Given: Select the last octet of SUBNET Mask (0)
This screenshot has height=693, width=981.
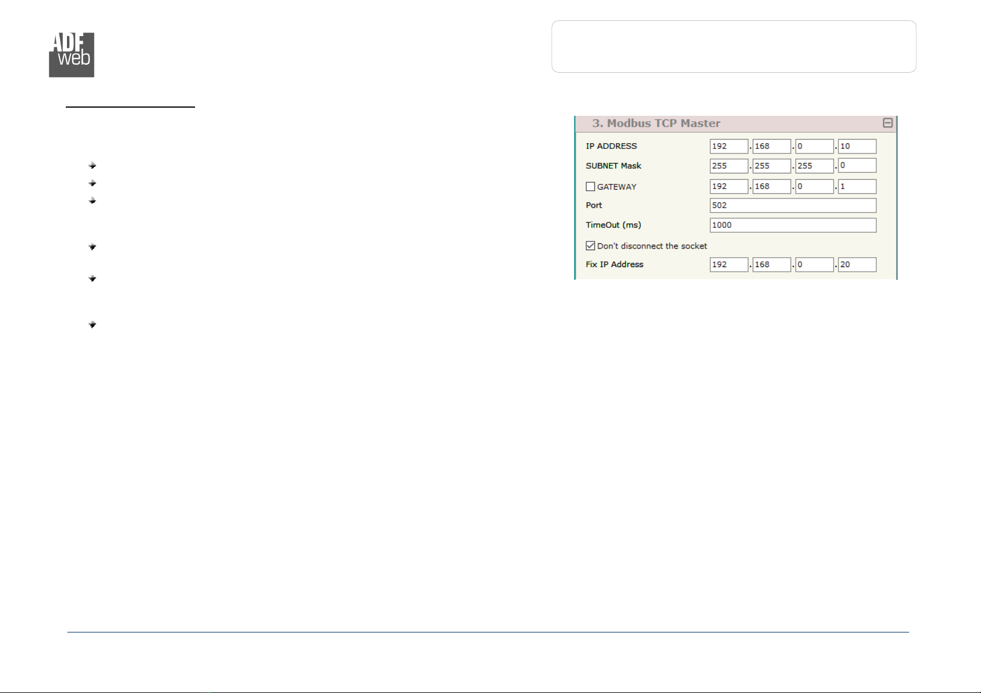Looking at the screenshot, I should coord(857,166).
